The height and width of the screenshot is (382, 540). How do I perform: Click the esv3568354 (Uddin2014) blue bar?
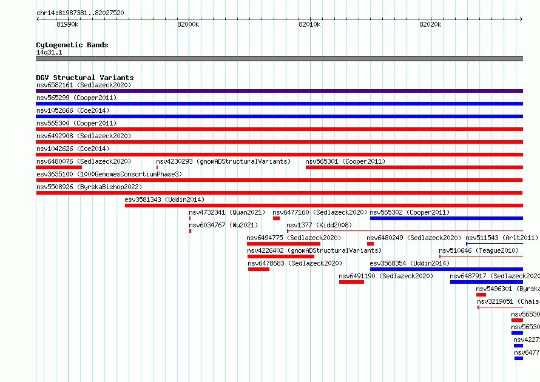coord(447,269)
